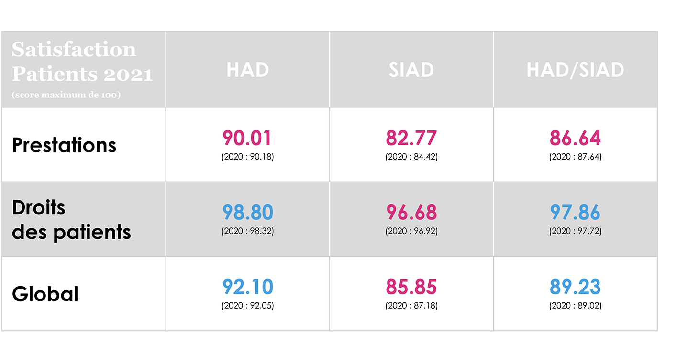This screenshot has height=364, width=688.
Task: Click the HAD column header
Action: tap(247, 70)
